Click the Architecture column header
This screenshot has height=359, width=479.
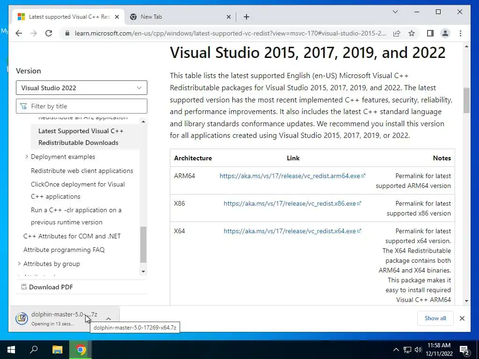click(x=193, y=158)
